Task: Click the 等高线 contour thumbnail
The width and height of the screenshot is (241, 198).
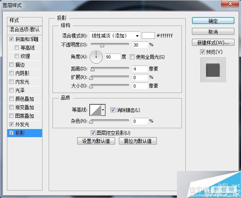Action: point(95,110)
